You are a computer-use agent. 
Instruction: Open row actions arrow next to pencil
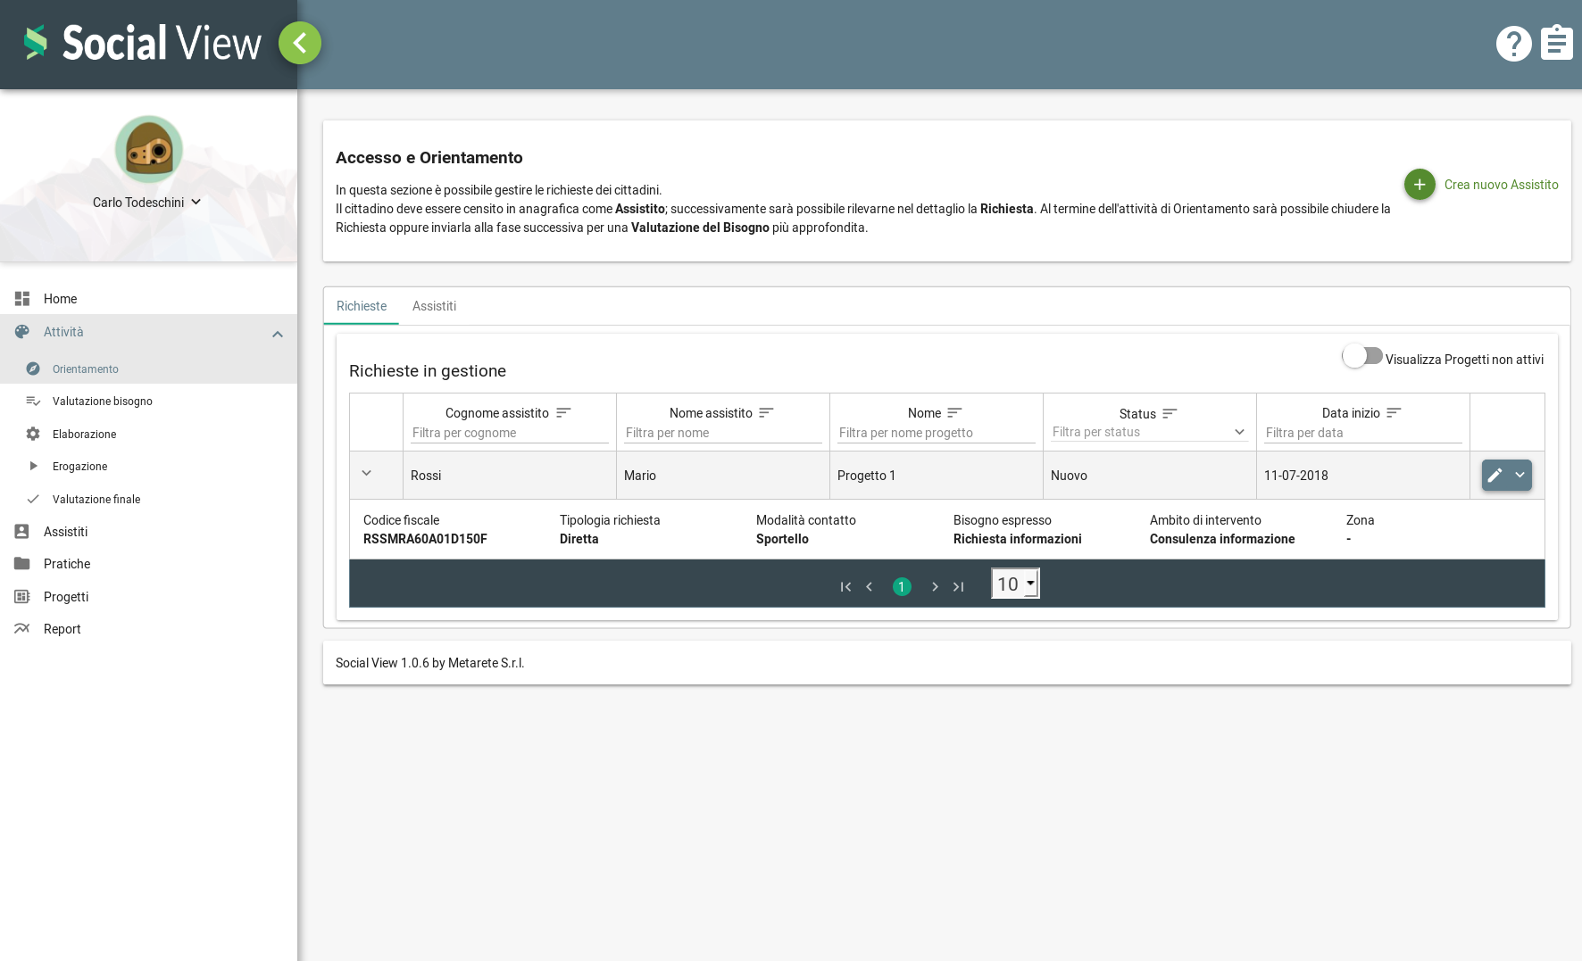click(1520, 476)
